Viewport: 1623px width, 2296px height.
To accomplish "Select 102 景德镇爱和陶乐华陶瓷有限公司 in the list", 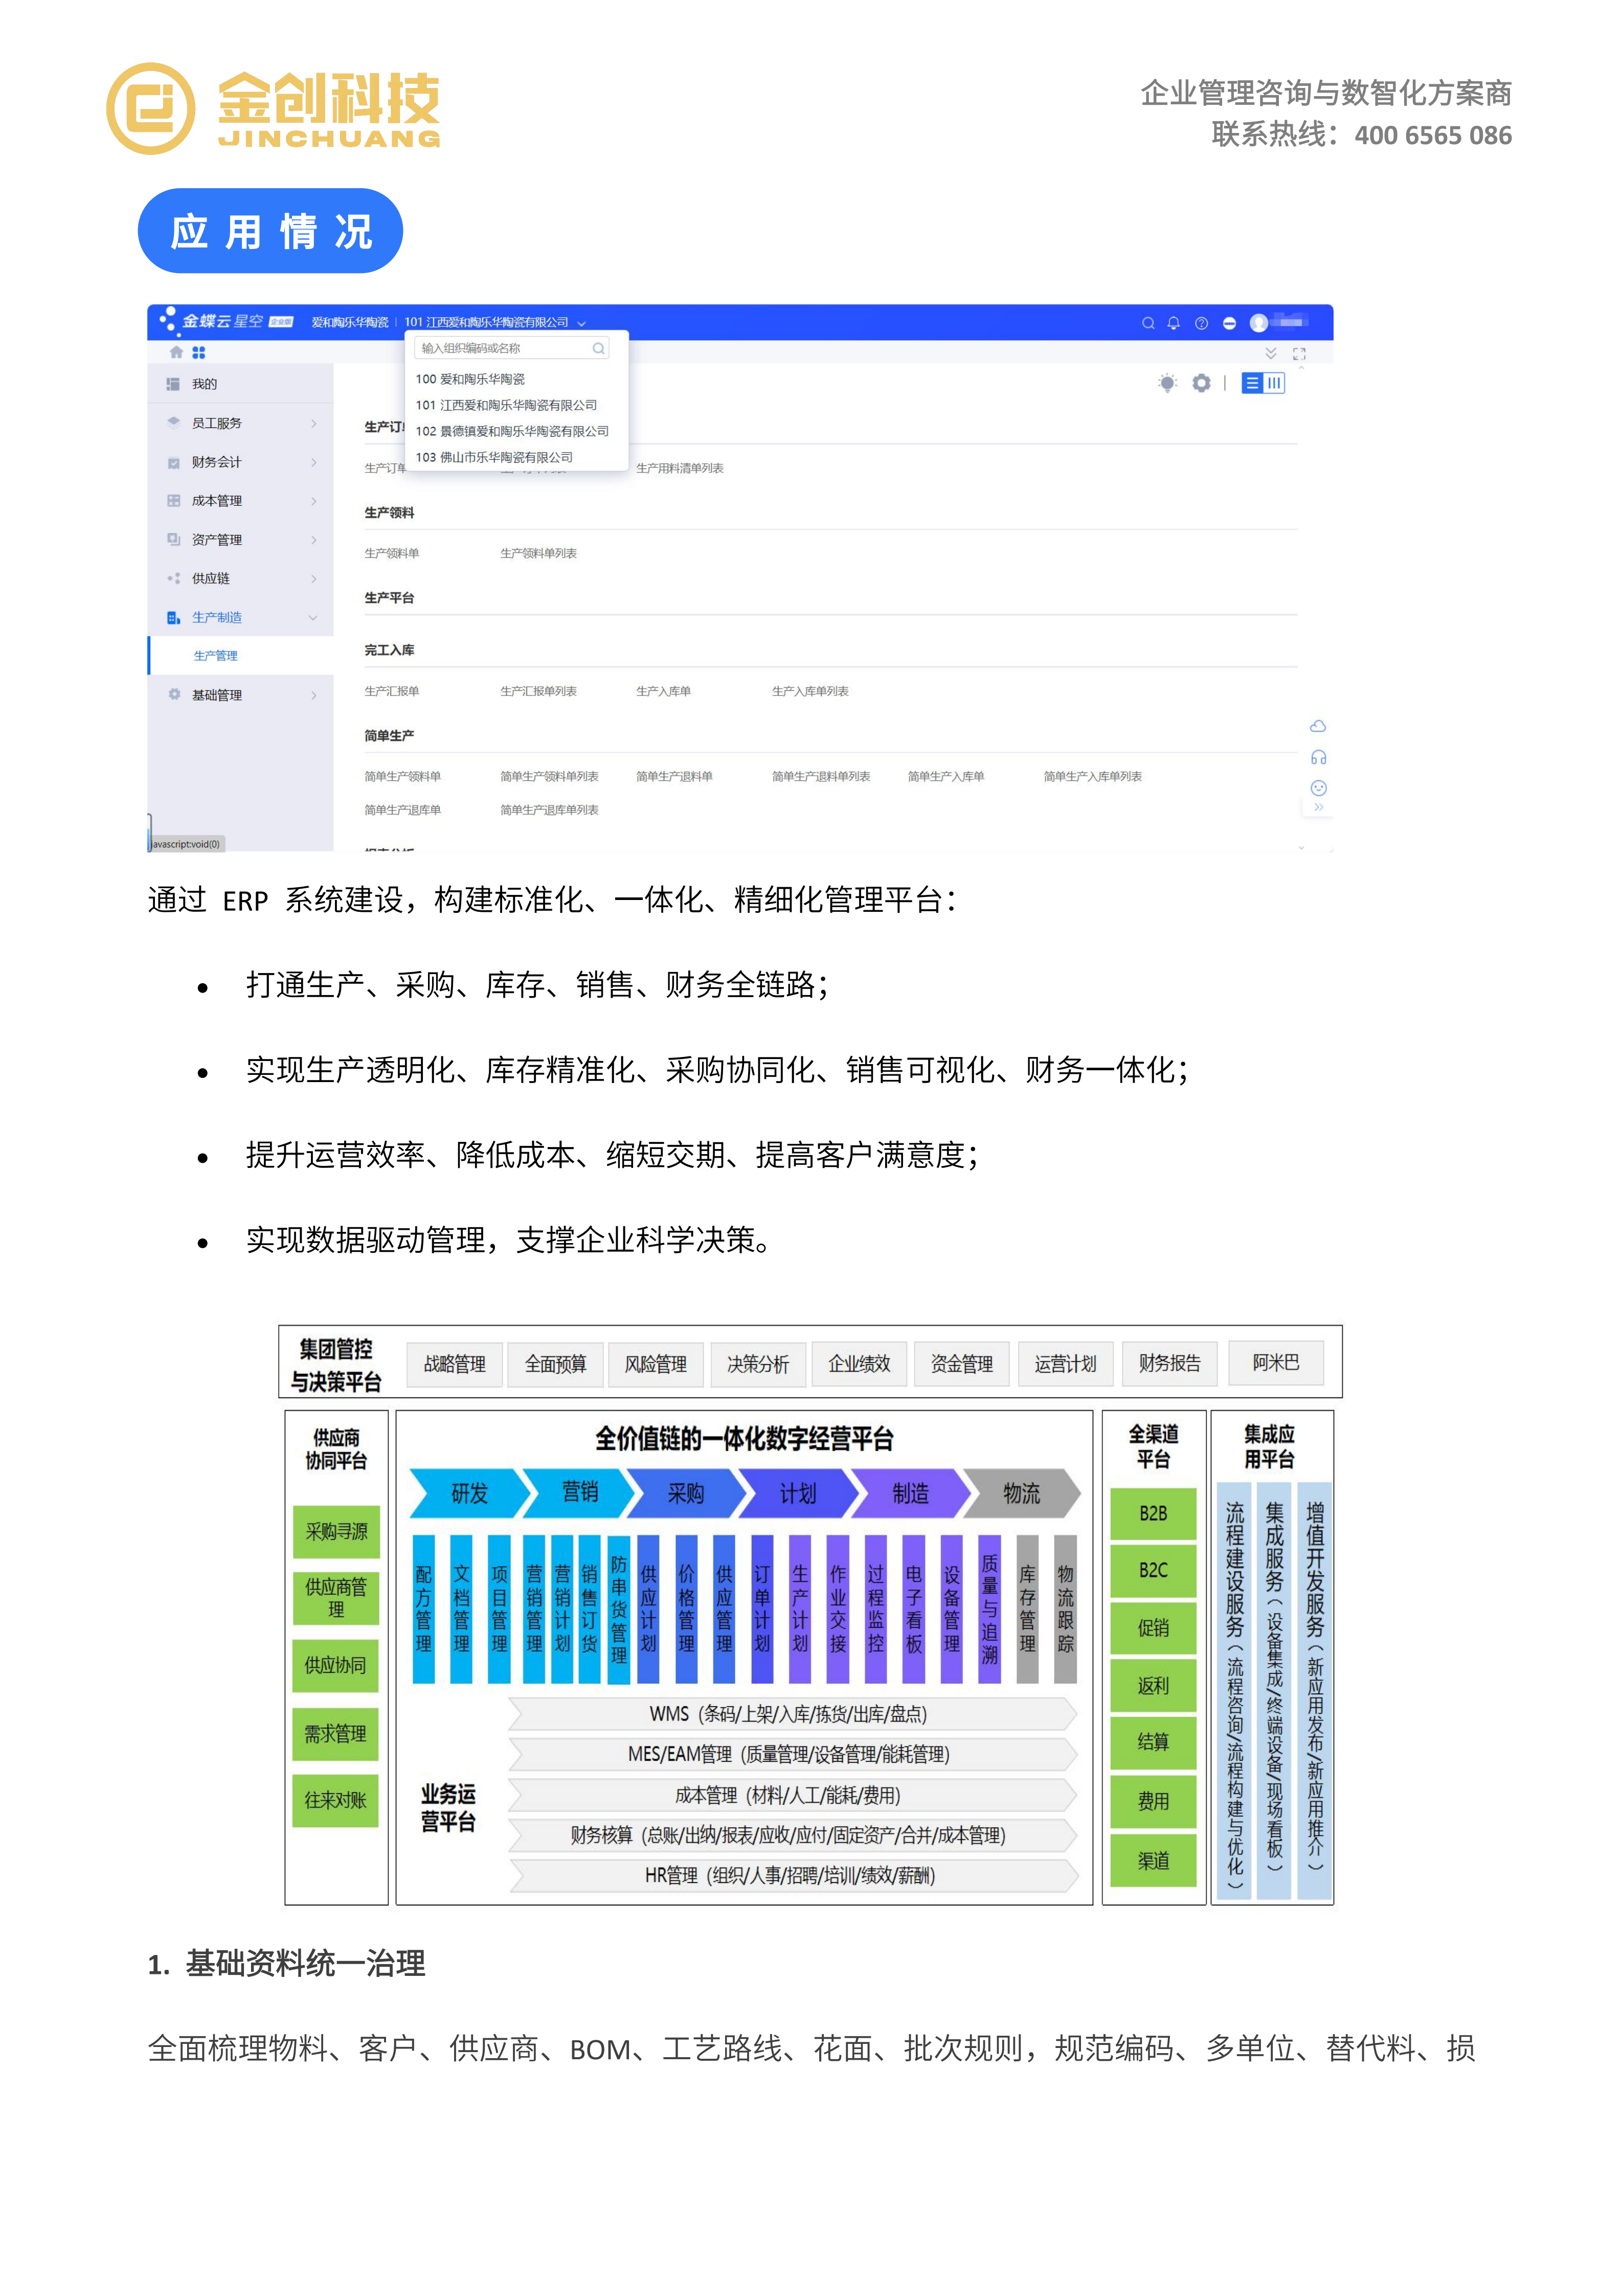I will tap(512, 431).
